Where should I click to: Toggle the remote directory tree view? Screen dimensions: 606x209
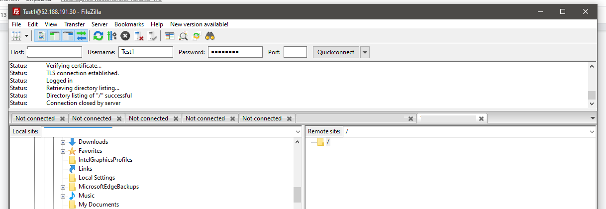tap(68, 36)
